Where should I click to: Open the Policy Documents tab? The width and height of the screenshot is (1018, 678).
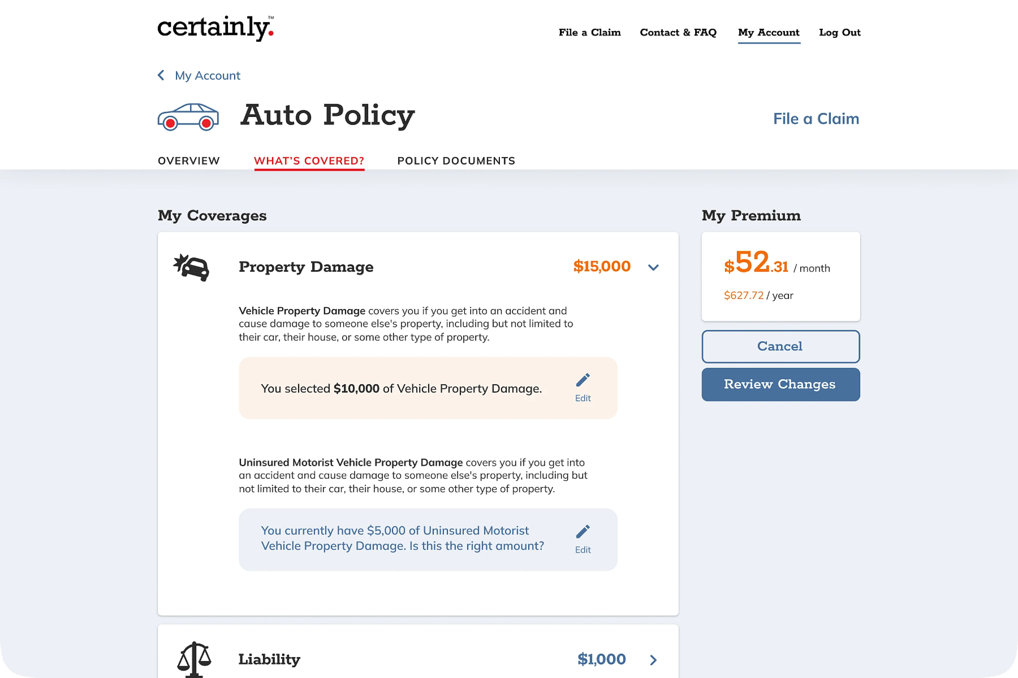pos(456,161)
